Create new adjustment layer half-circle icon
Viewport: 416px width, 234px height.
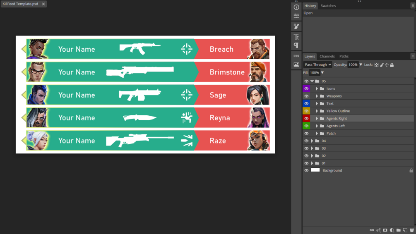click(x=392, y=230)
